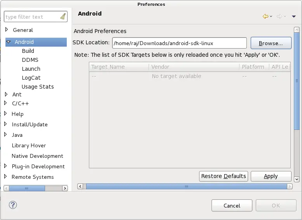Select the Native Development item
The height and width of the screenshot is (220, 302).
(x=37, y=156)
